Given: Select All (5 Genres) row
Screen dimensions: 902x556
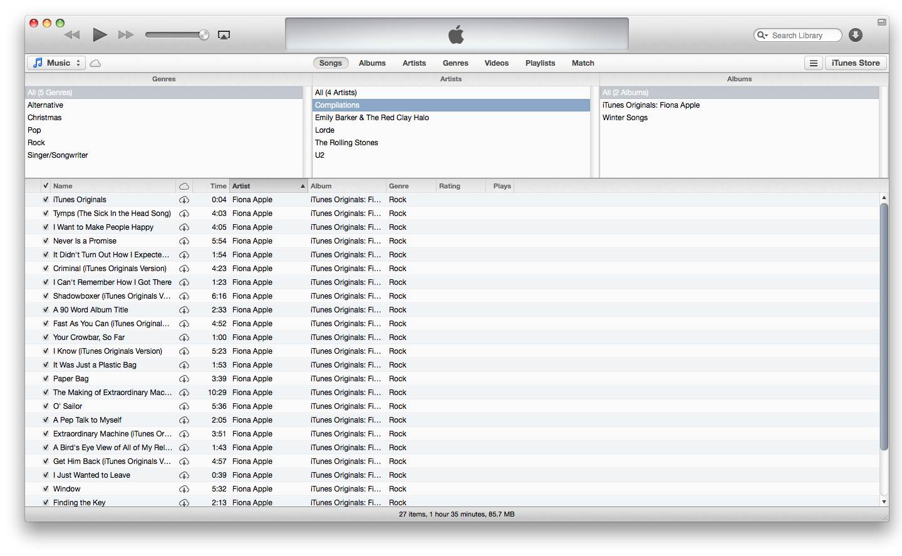Looking at the screenshot, I should (164, 93).
